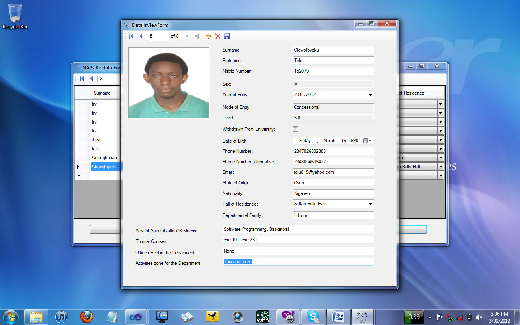The width and height of the screenshot is (520, 325).
Task: Go to previous record in NAPs Biodata window
Action: coord(91,79)
